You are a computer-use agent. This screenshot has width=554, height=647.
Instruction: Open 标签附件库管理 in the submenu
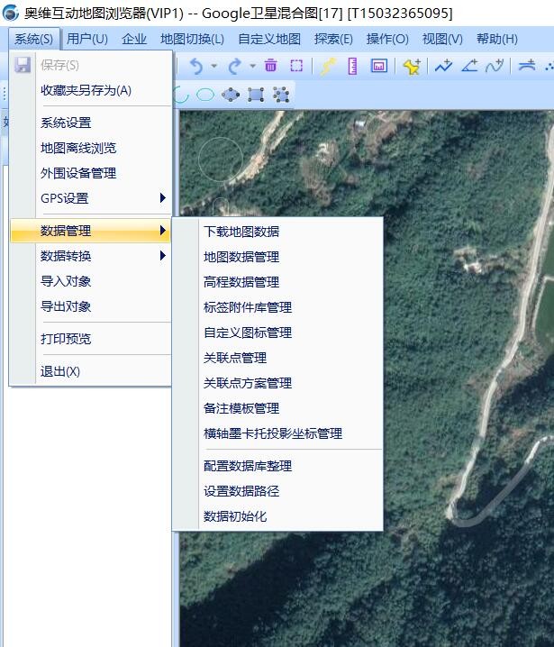[277, 307]
